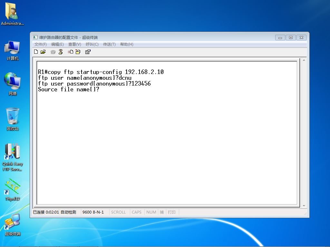The height and width of the screenshot is (247, 330).
Task: Click the CAPS status indicator
Action: [x=137, y=212]
